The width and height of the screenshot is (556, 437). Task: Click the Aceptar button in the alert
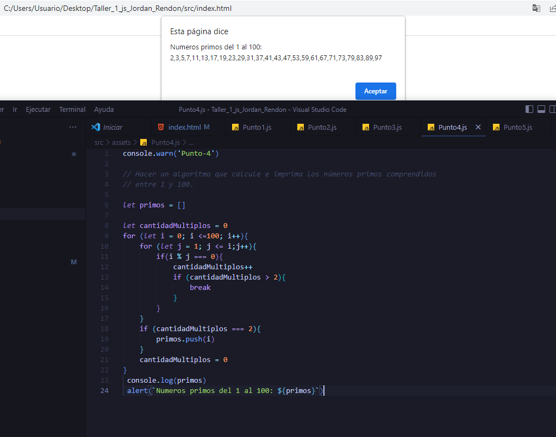(376, 91)
